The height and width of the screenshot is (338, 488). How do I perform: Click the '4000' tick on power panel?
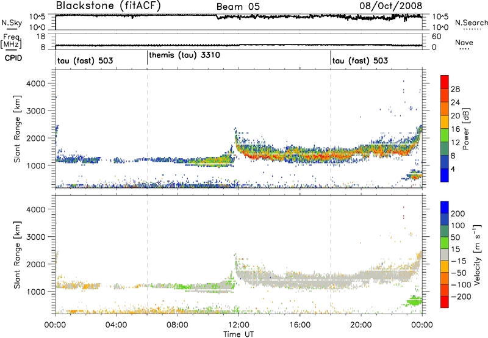[35, 84]
